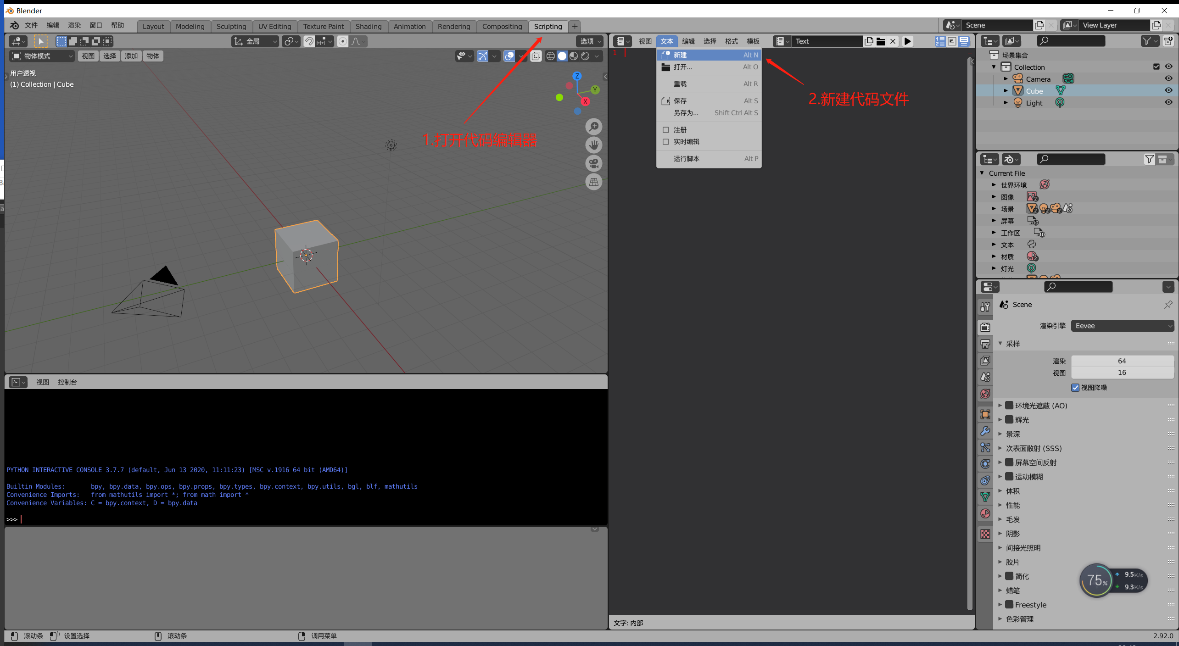
Task: Open the 全局 transform orientation dropdown
Action: pos(255,41)
